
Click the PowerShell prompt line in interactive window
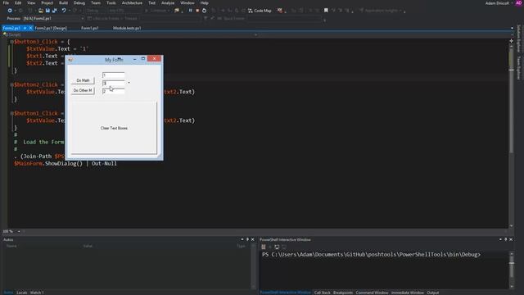tap(371, 255)
